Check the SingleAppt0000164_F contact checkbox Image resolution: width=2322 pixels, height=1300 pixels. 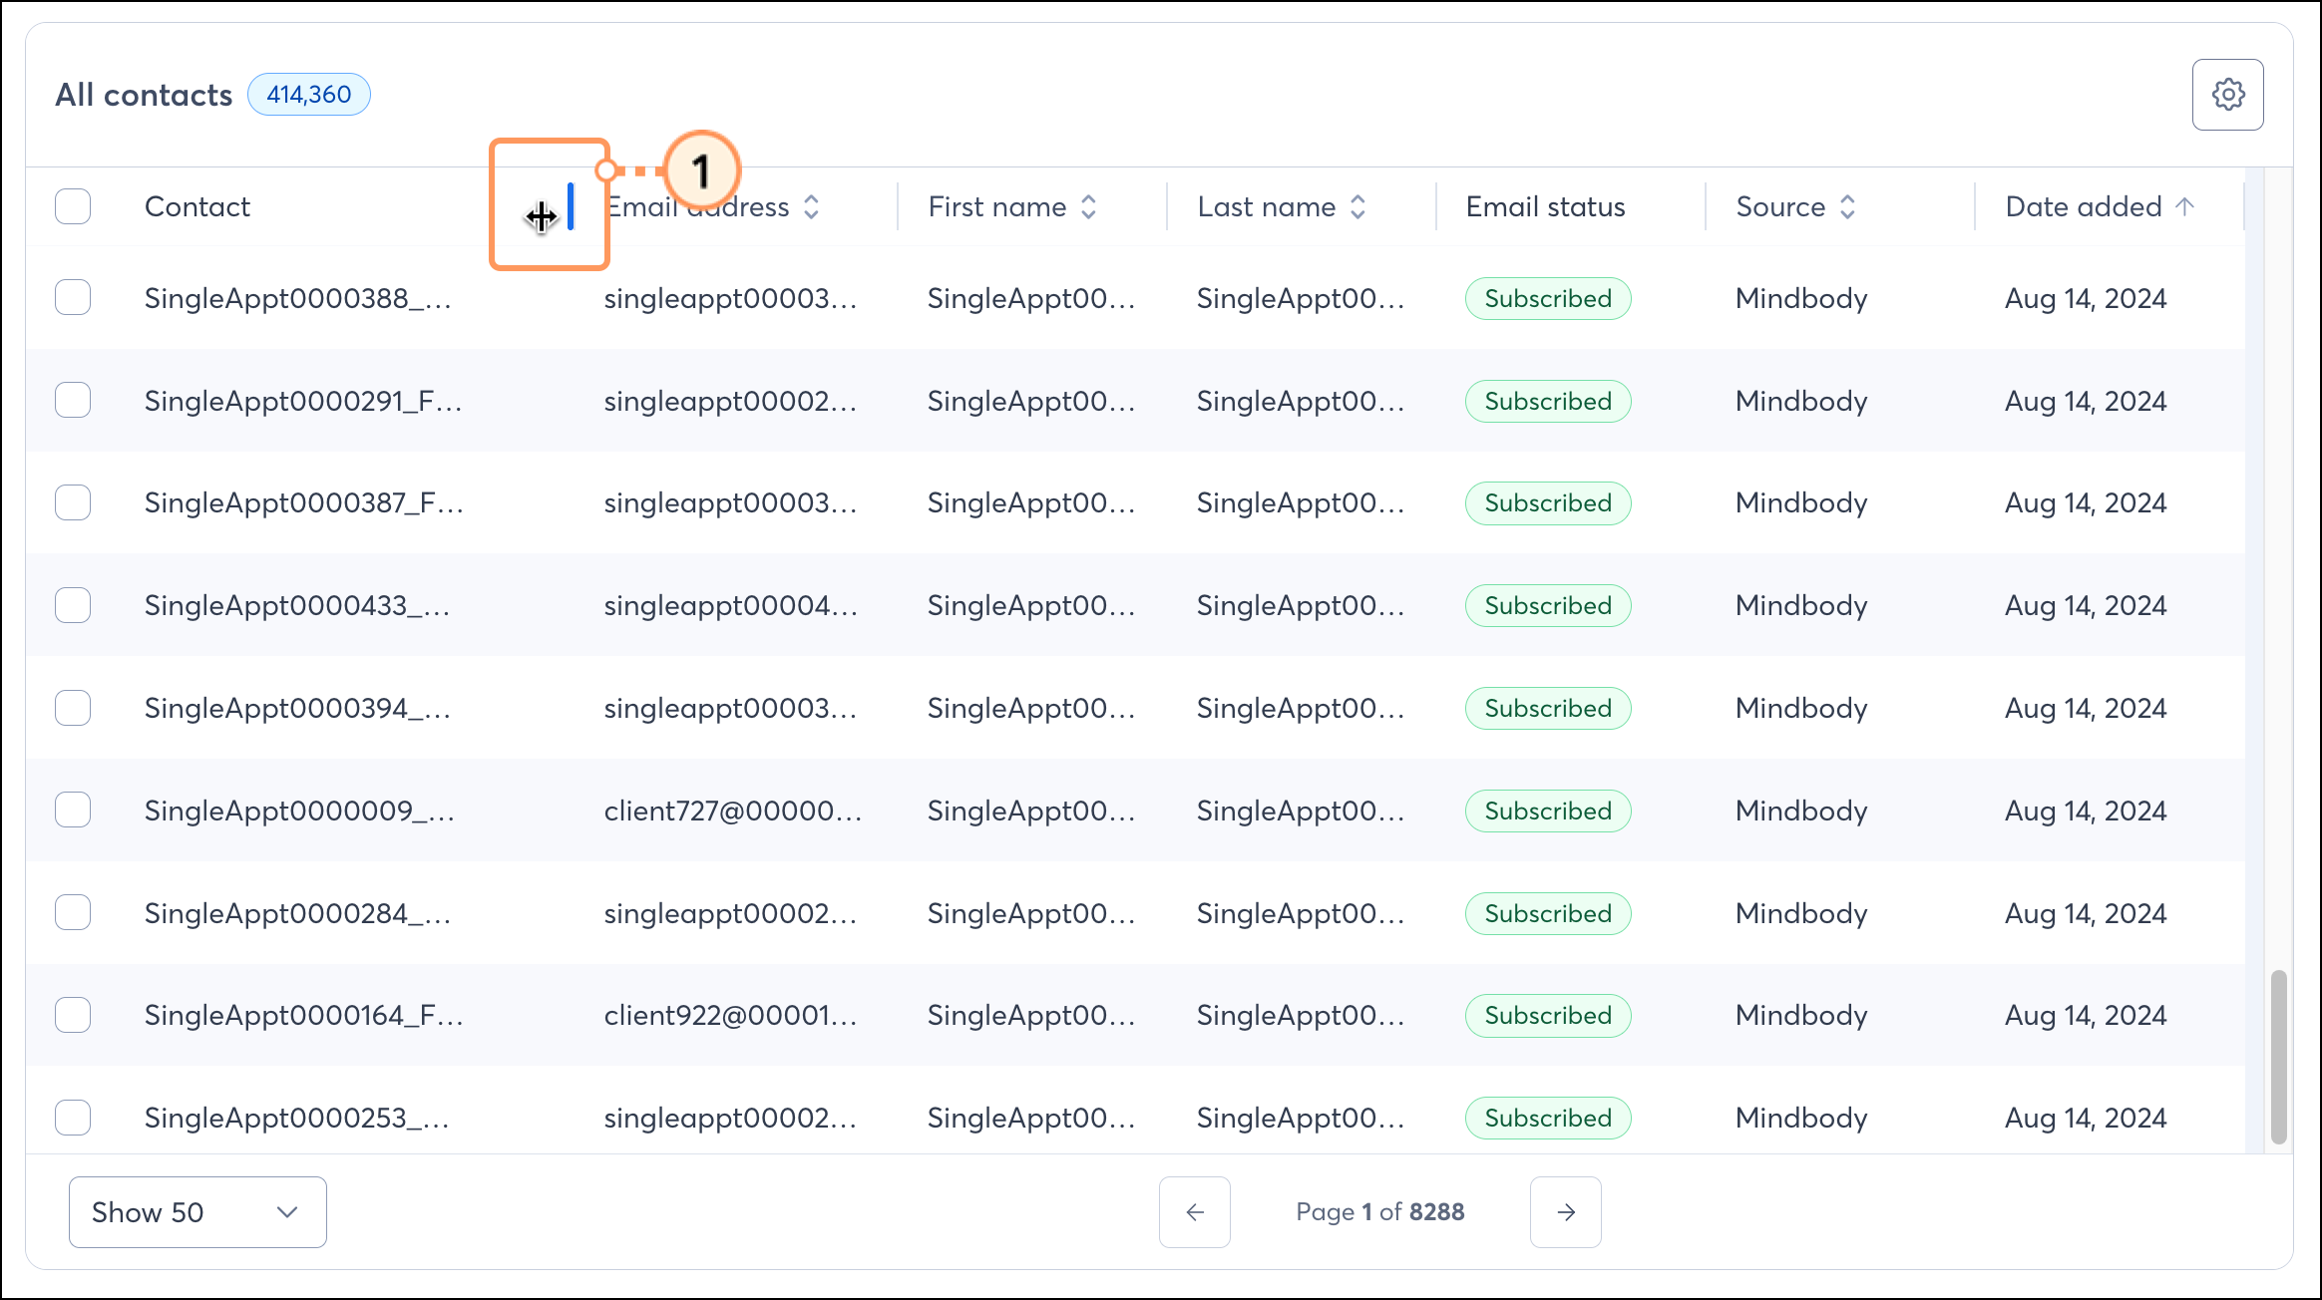click(x=73, y=1015)
